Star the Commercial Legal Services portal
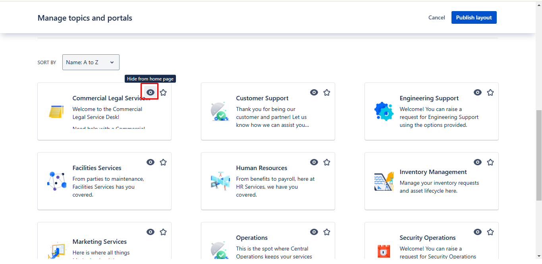Screen dimensions: 542x264 163,92
